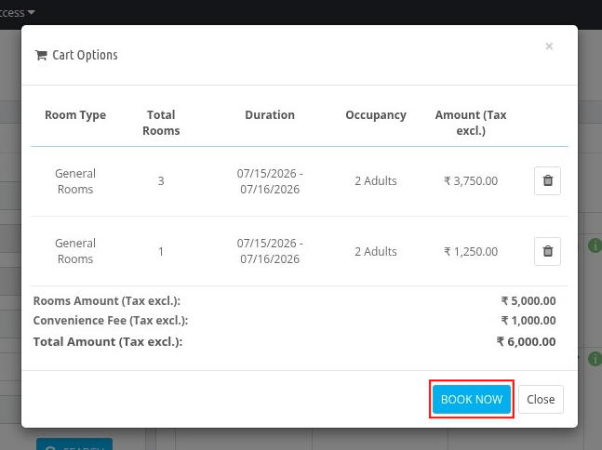
Task: Click total rooms value 1
Action: click(x=161, y=251)
